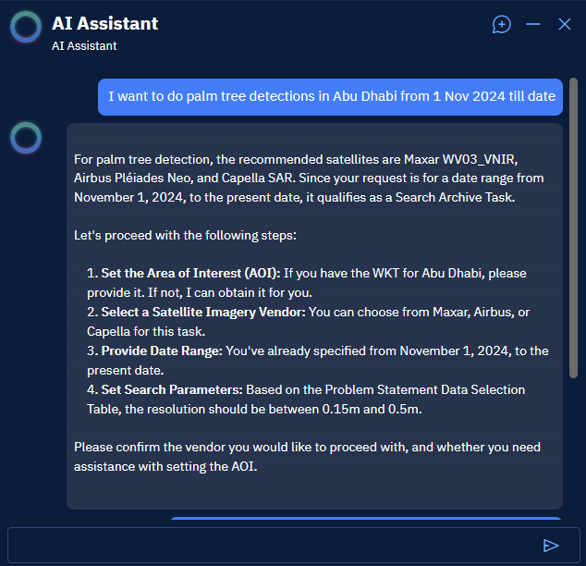
Task: Click the 'Please confirm the vendor' paragraph
Action: click(307, 456)
